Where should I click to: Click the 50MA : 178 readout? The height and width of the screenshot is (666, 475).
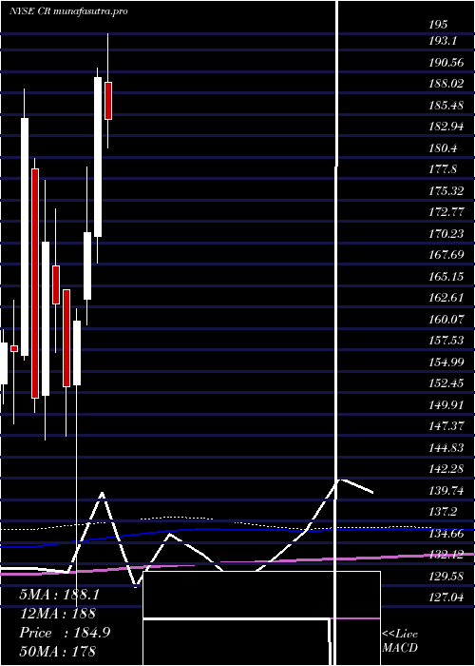(x=57, y=651)
